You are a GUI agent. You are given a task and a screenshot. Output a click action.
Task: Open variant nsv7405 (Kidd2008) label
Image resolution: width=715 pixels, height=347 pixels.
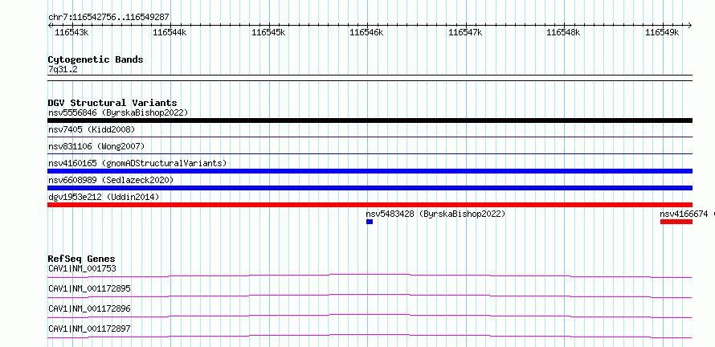(92, 129)
